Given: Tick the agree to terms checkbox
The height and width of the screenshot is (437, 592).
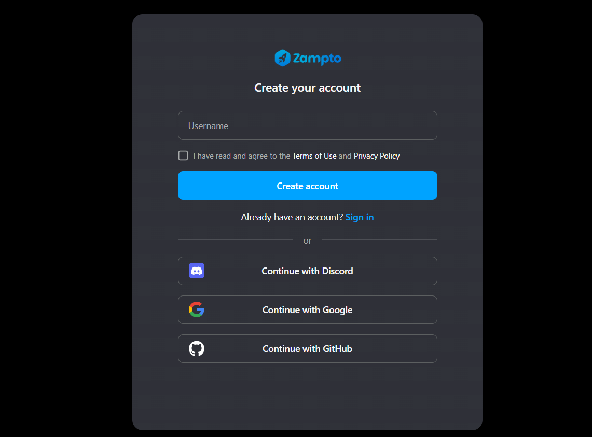Looking at the screenshot, I should tap(183, 156).
